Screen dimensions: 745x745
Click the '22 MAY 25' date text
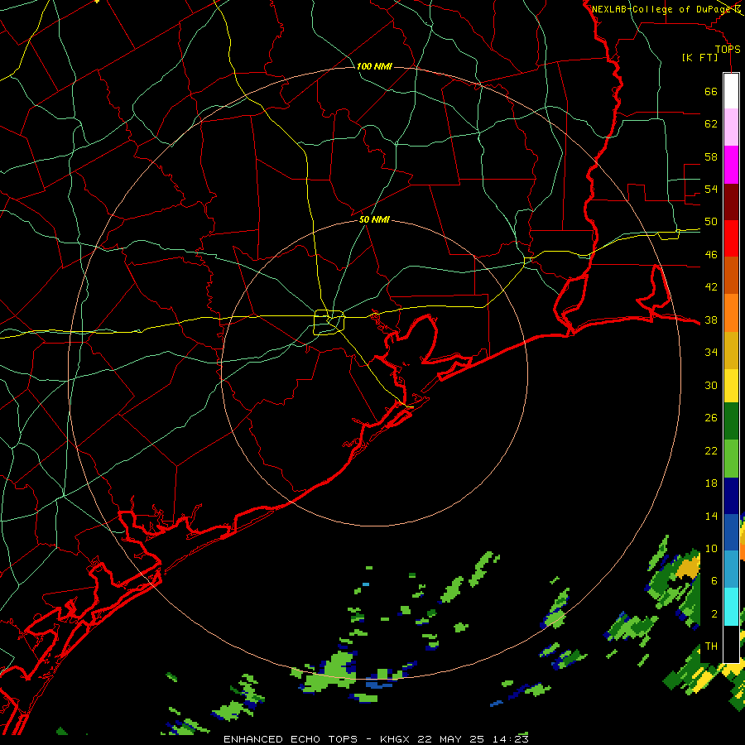coord(450,739)
